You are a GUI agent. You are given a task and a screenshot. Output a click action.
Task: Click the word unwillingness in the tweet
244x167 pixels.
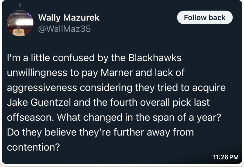point(37,73)
